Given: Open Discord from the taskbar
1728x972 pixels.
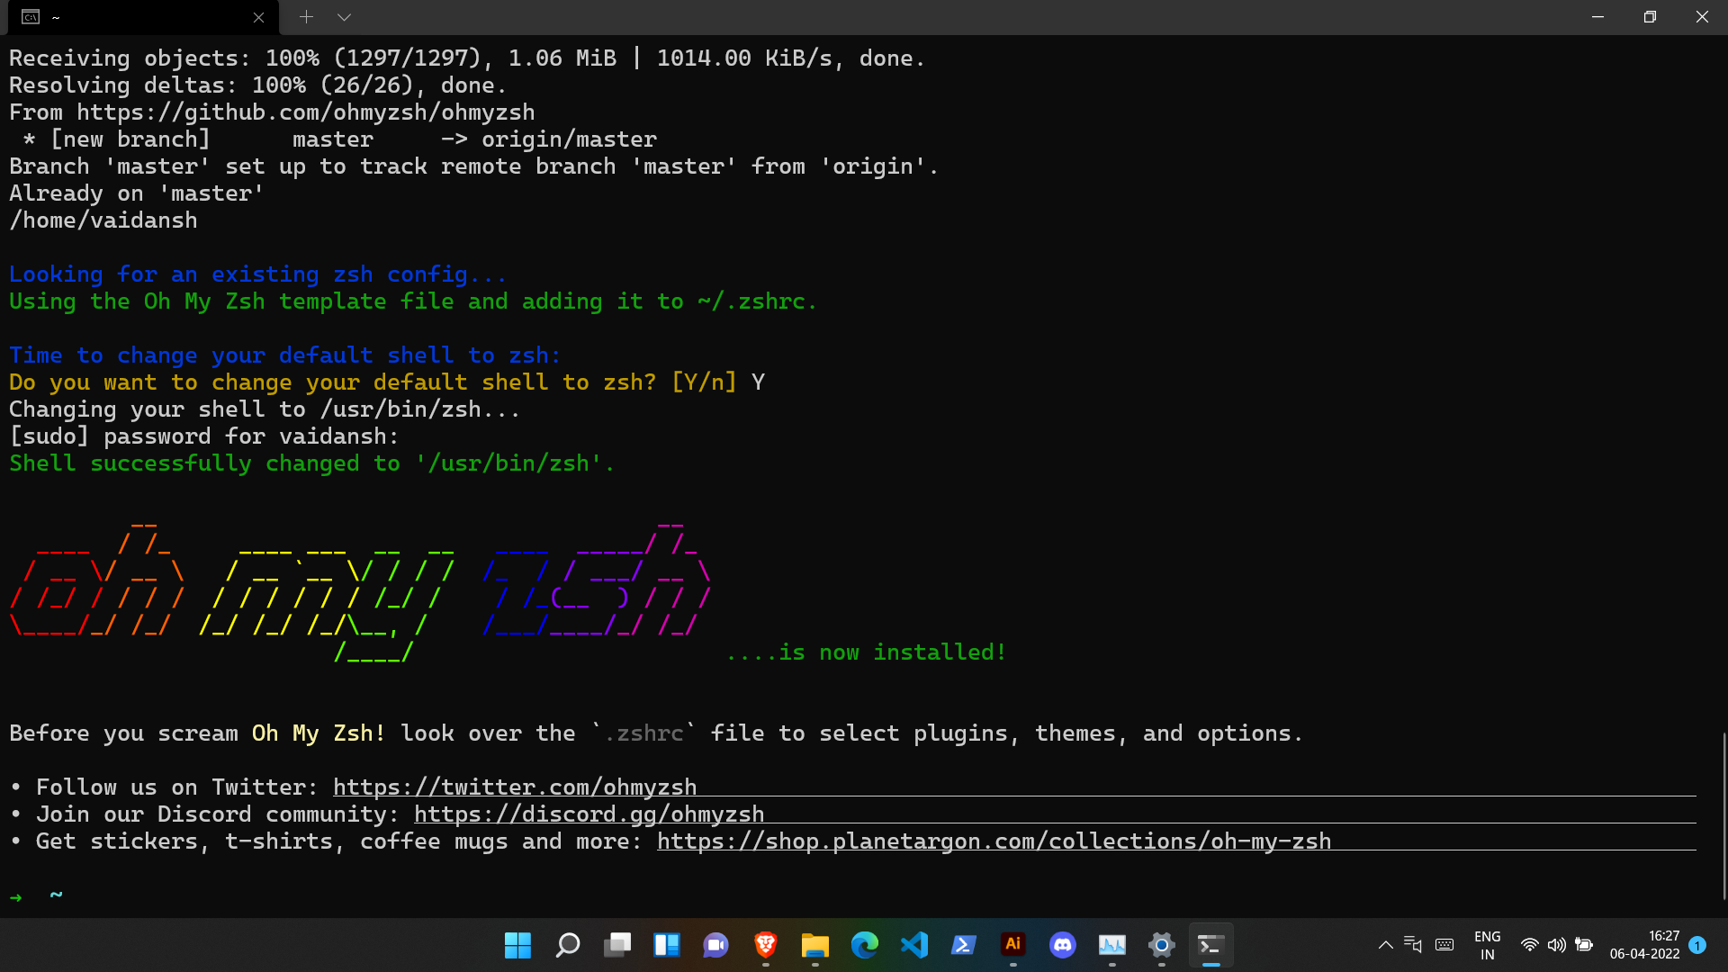Looking at the screenshot, I should click(x=1063, y=945).
